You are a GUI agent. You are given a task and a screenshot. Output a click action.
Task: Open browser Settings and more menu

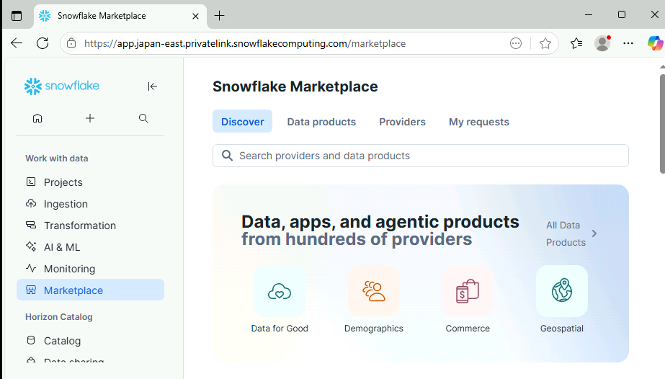[x=628, y=43]
